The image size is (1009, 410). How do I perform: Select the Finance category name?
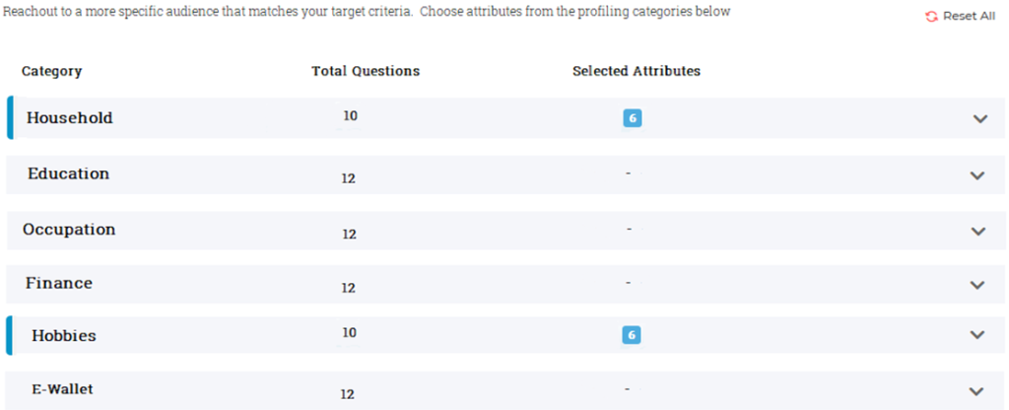coord(59,284)
